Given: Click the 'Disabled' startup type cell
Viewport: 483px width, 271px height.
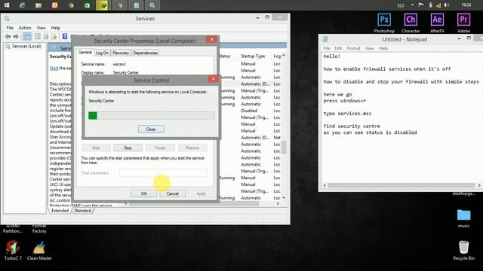Looking at the screenshot, I should pyautogui.click(x=249, y=111).
